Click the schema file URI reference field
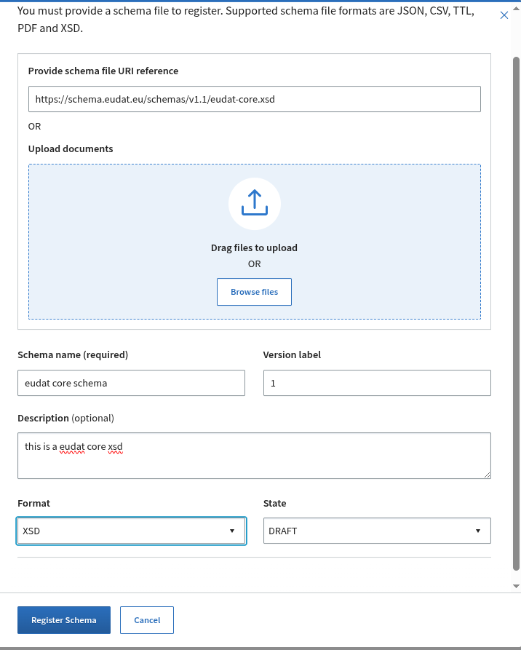 pos(255,99)
